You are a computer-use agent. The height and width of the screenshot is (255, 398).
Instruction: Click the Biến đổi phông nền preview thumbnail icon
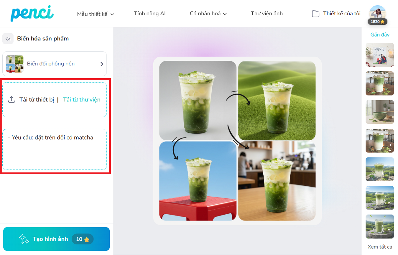pos(15,64)
